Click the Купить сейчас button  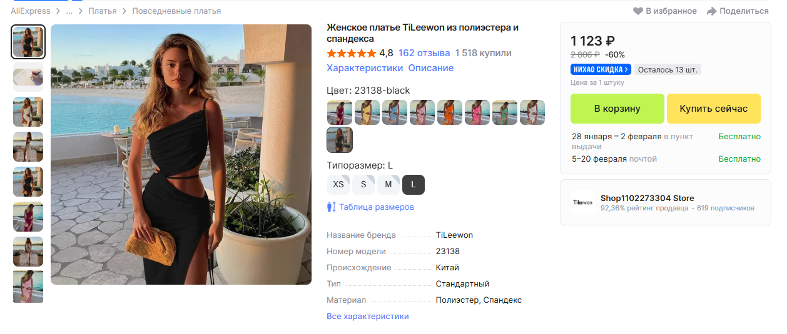point(714,109)
